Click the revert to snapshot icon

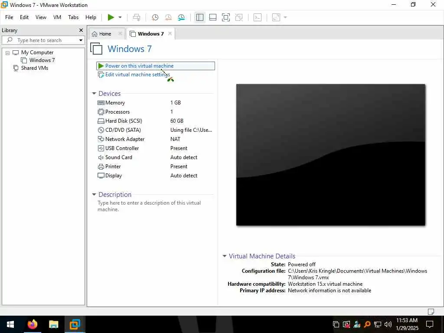(x=168, y=17)
